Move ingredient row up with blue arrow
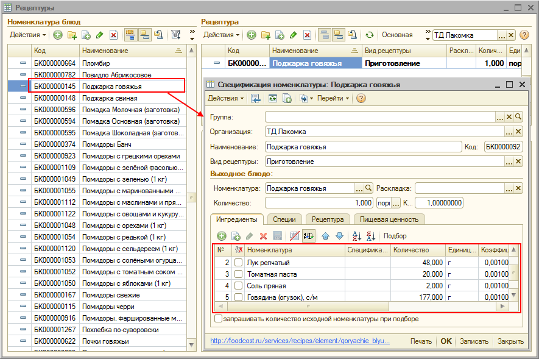 [326, 236]
